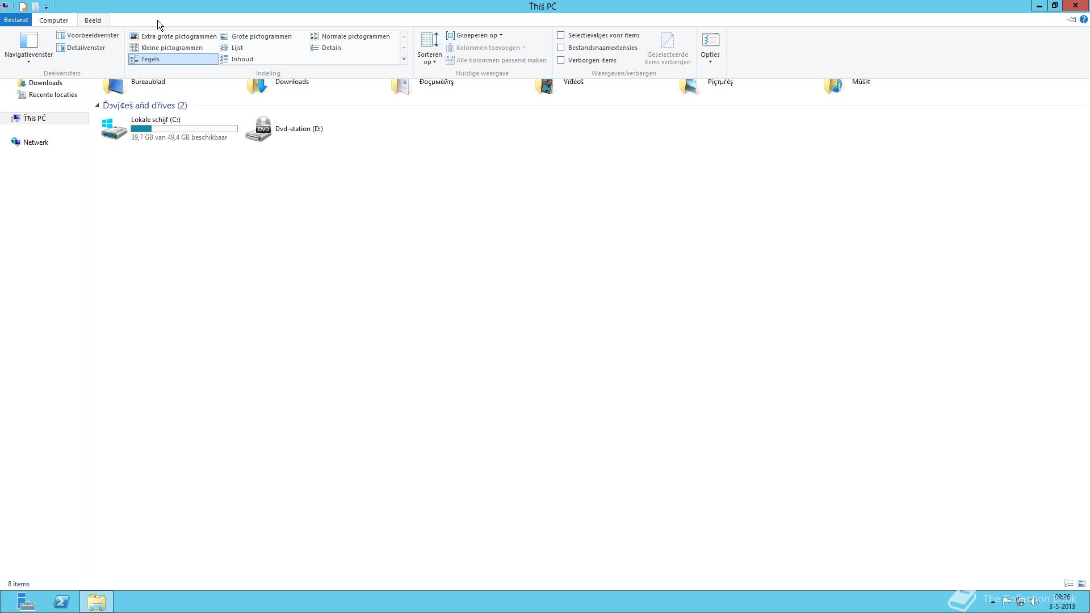Image resolution: width=1090 pixels, height=613 pixels.
Task: Launch PowerShell from the taskbar
Action: pos(61,602)
